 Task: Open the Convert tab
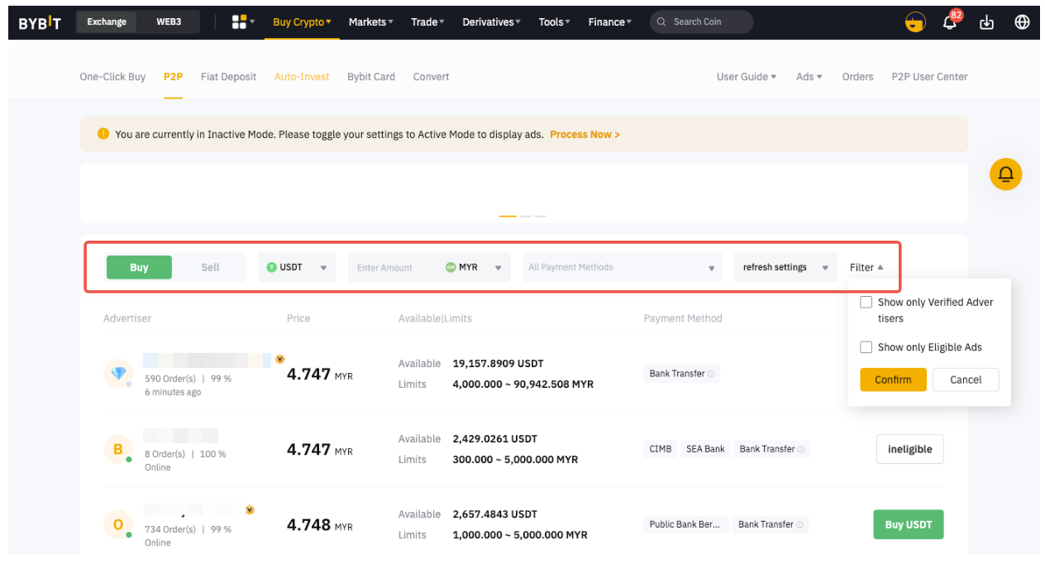pyautogui.click(x=431, y=77)
